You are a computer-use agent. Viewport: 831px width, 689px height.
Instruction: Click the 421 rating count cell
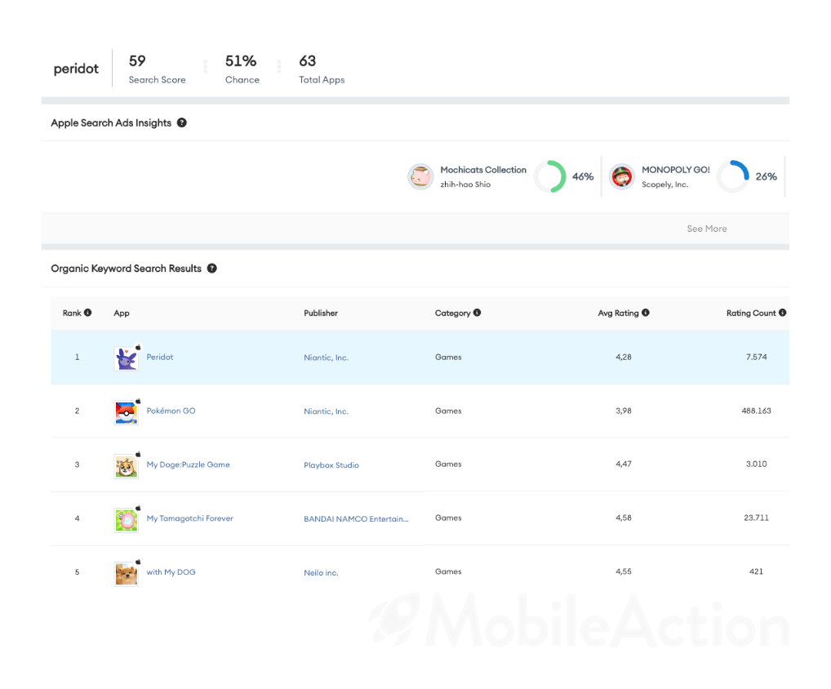tap(756, 571)
